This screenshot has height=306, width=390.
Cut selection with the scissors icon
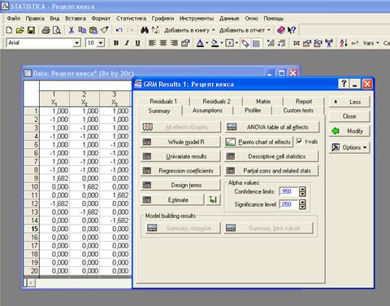[71, 30]
